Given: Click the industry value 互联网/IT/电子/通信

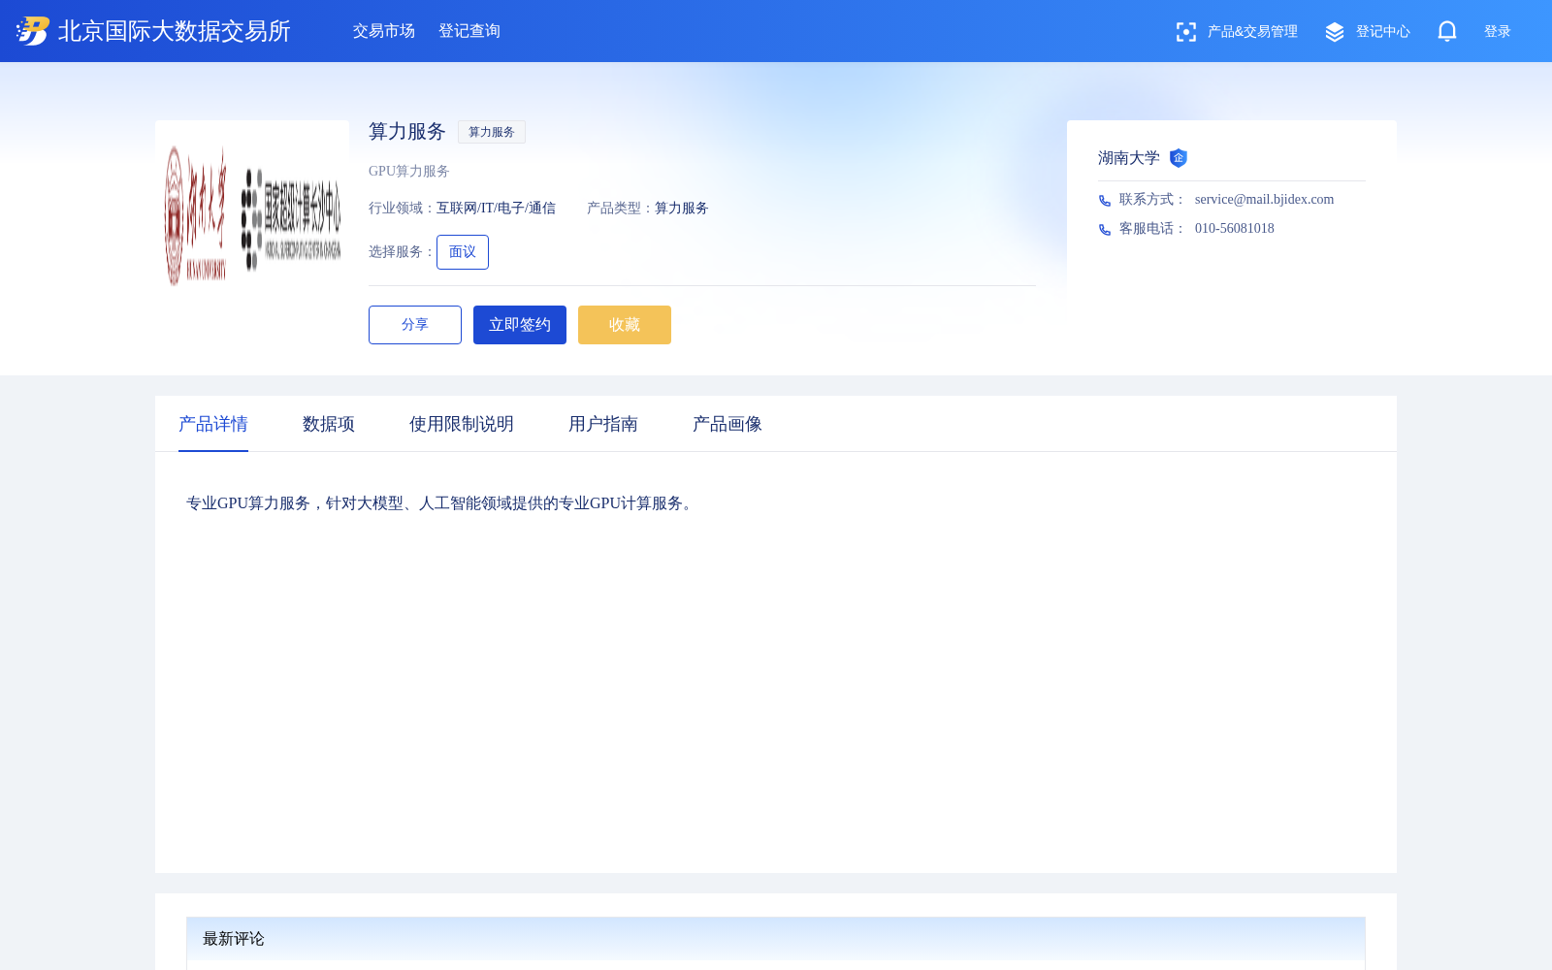Looking at the screenshot, I should [x=496, y=209].
